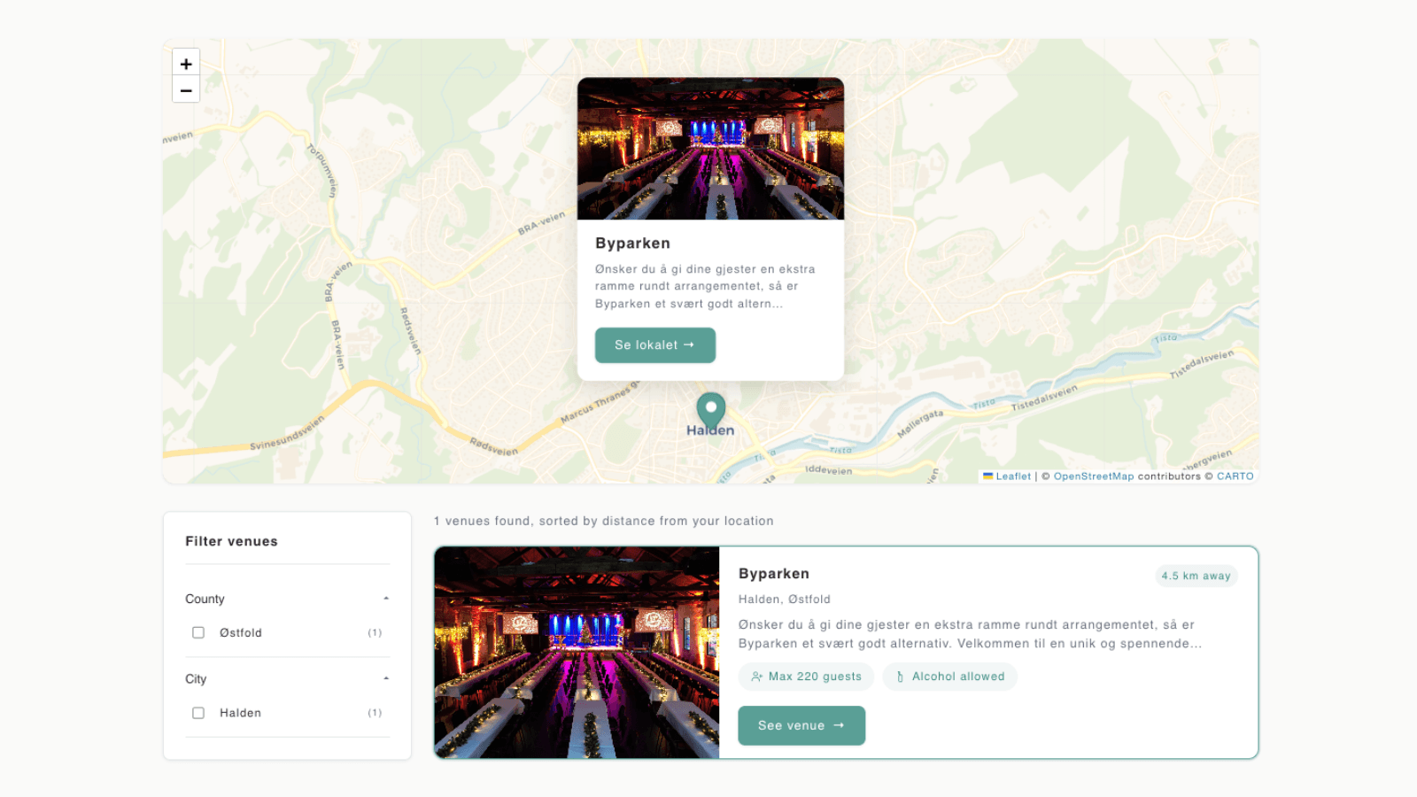Click the guests person icon
Screen dimensions: 1417x797
757,677
